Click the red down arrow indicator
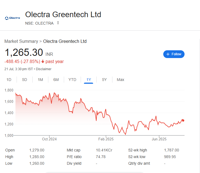200x173 pixels. coord(43,62)
